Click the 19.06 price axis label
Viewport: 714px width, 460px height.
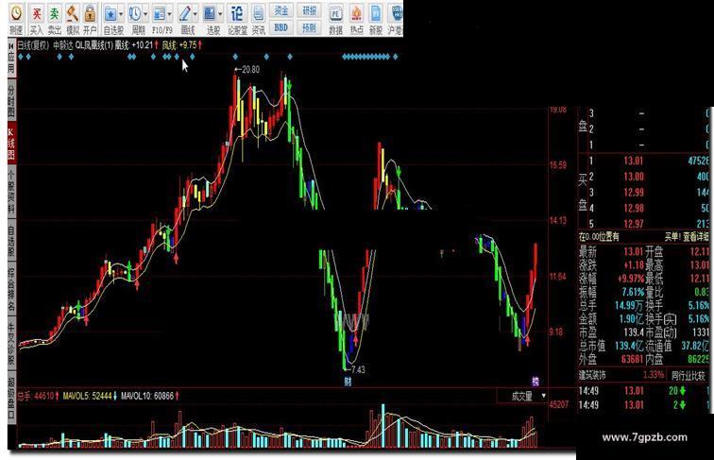[558, 110]
